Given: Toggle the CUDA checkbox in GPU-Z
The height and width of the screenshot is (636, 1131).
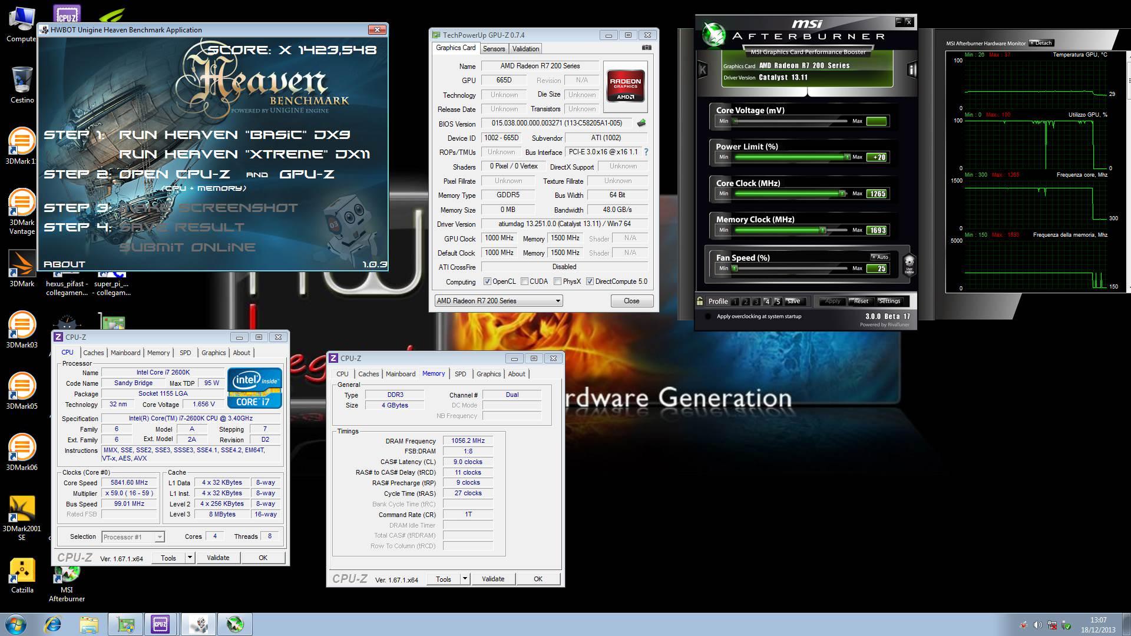Looking at the screenshot, I should 524,281.
